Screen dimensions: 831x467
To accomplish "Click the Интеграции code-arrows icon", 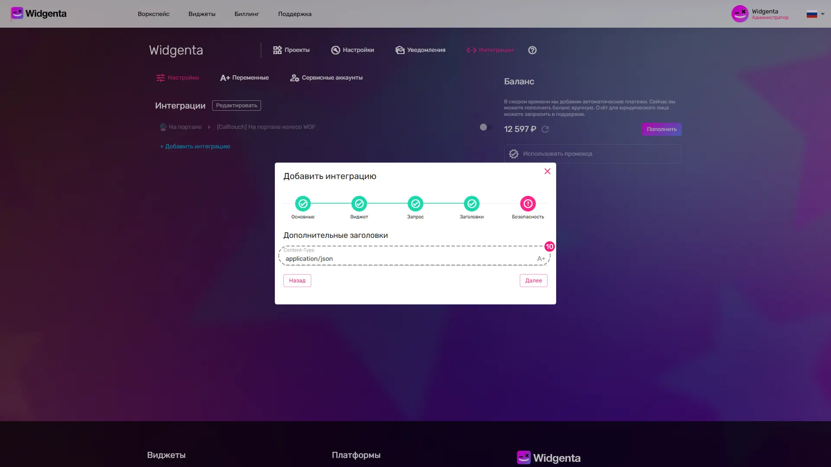I will coord(471,50).
